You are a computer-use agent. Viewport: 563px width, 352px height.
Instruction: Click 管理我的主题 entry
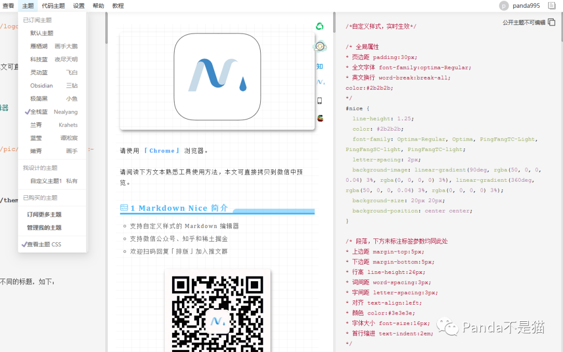(53, 228)
